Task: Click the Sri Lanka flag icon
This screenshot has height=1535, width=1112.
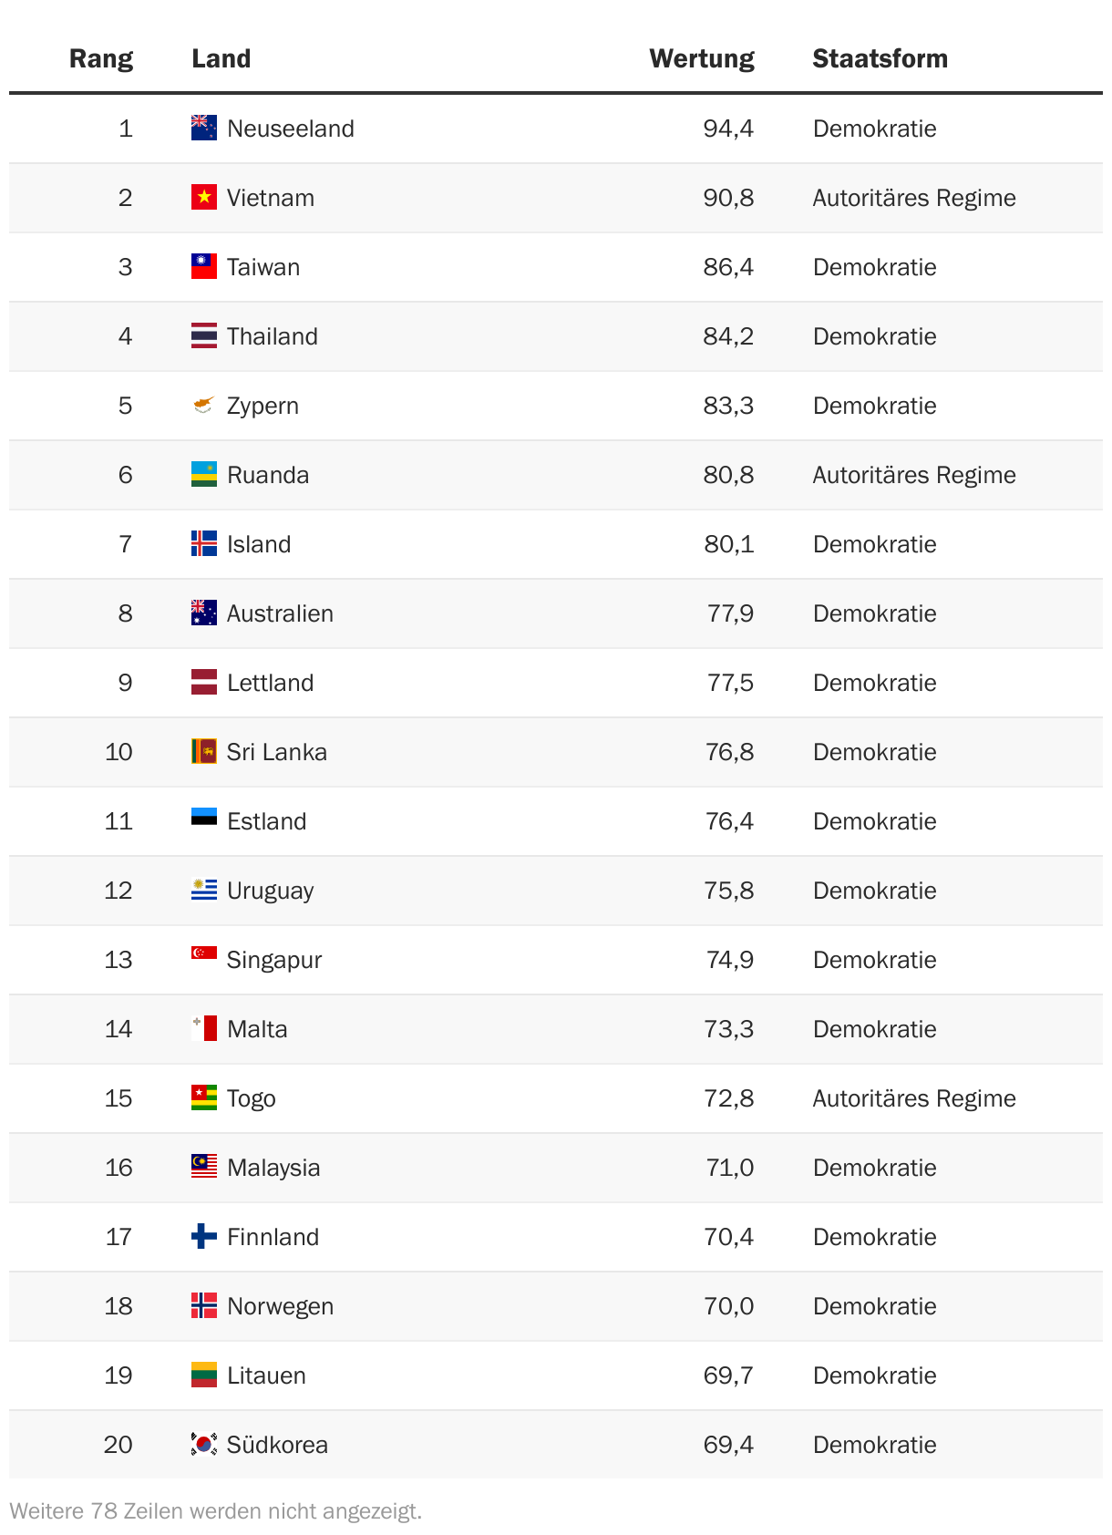Action: click(x=204, y=752)
